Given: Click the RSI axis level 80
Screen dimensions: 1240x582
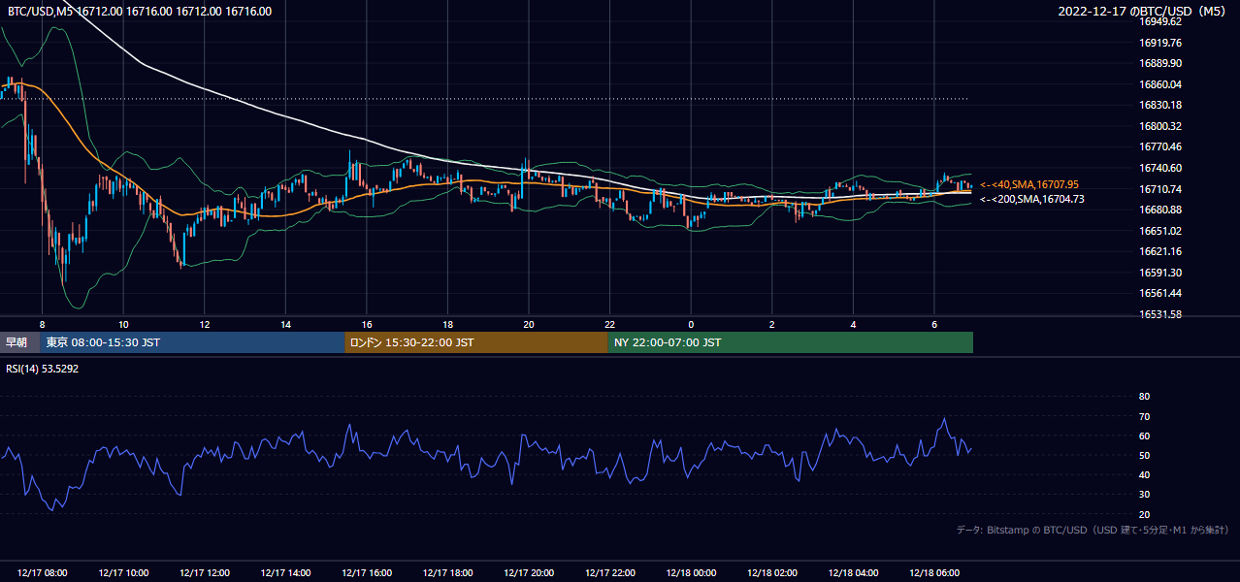Looking at the screenshot, I should (1144, 397).
